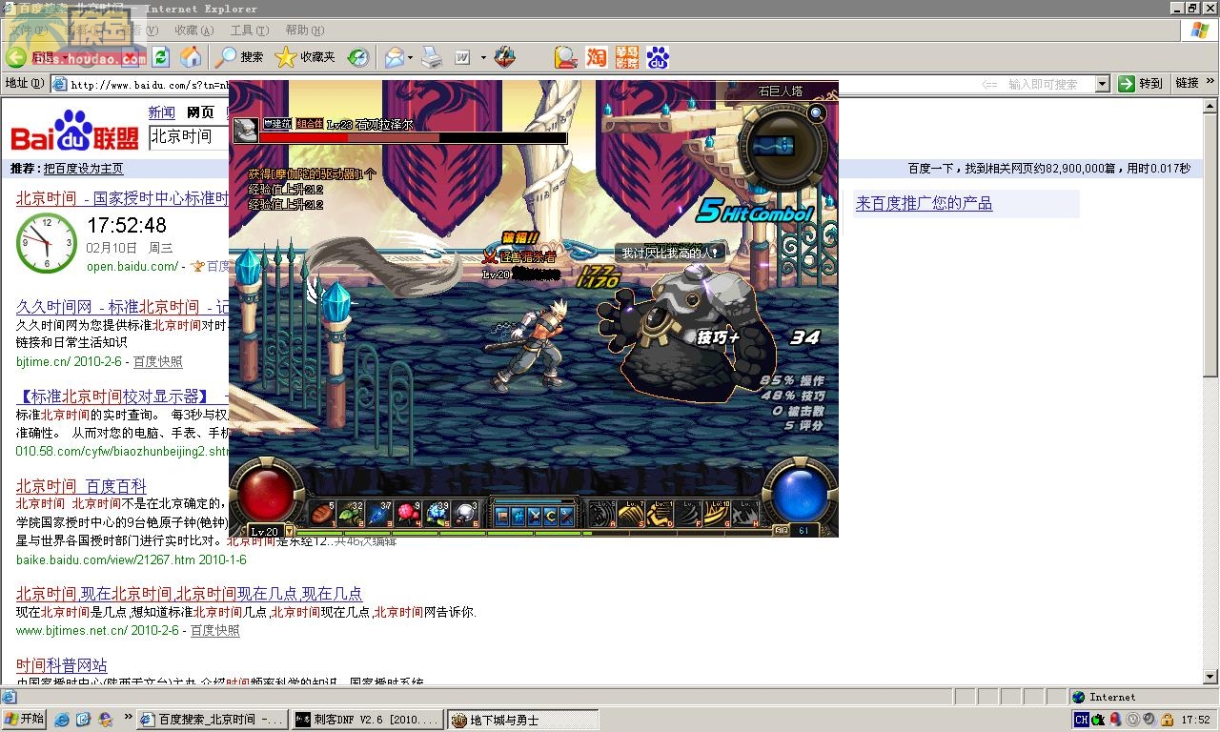1220x732 pixels.
Task: Activate the skill icon on hotkey A
Action: tap(601, 514)
